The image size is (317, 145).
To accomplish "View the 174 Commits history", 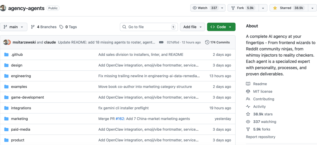I will (217, 42).
